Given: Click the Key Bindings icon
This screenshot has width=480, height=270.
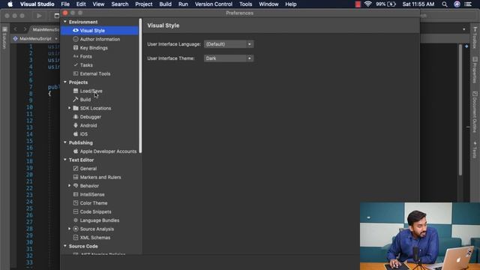Looking at the screenshot, I should 76,47.
